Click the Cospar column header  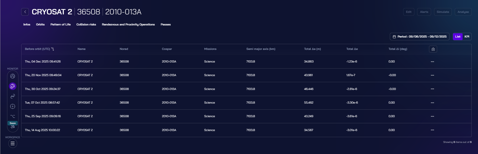(x=167, y=49)
